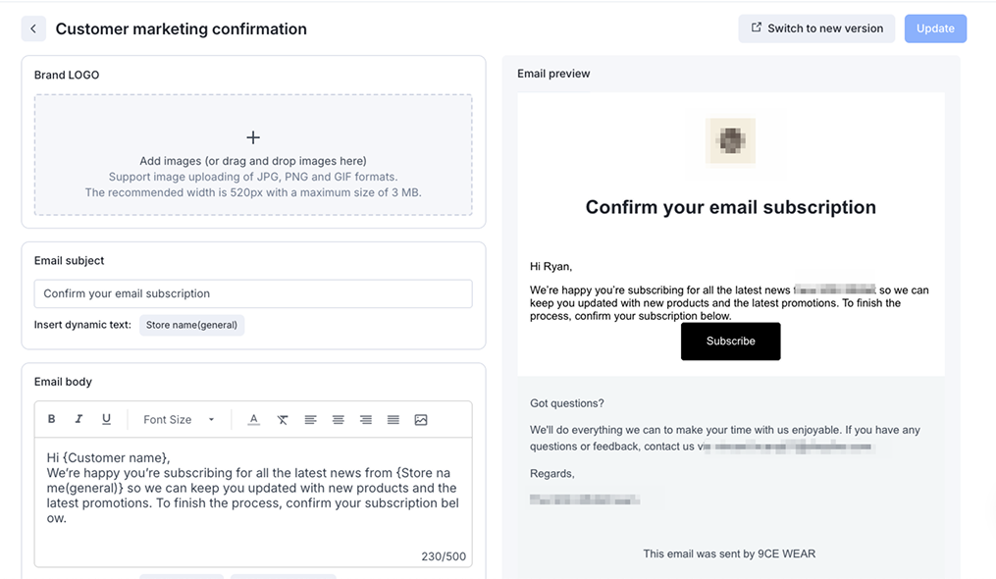
Task: Open the Font Size dropdown
Action: pyautogui.click(x=179, y=420)
